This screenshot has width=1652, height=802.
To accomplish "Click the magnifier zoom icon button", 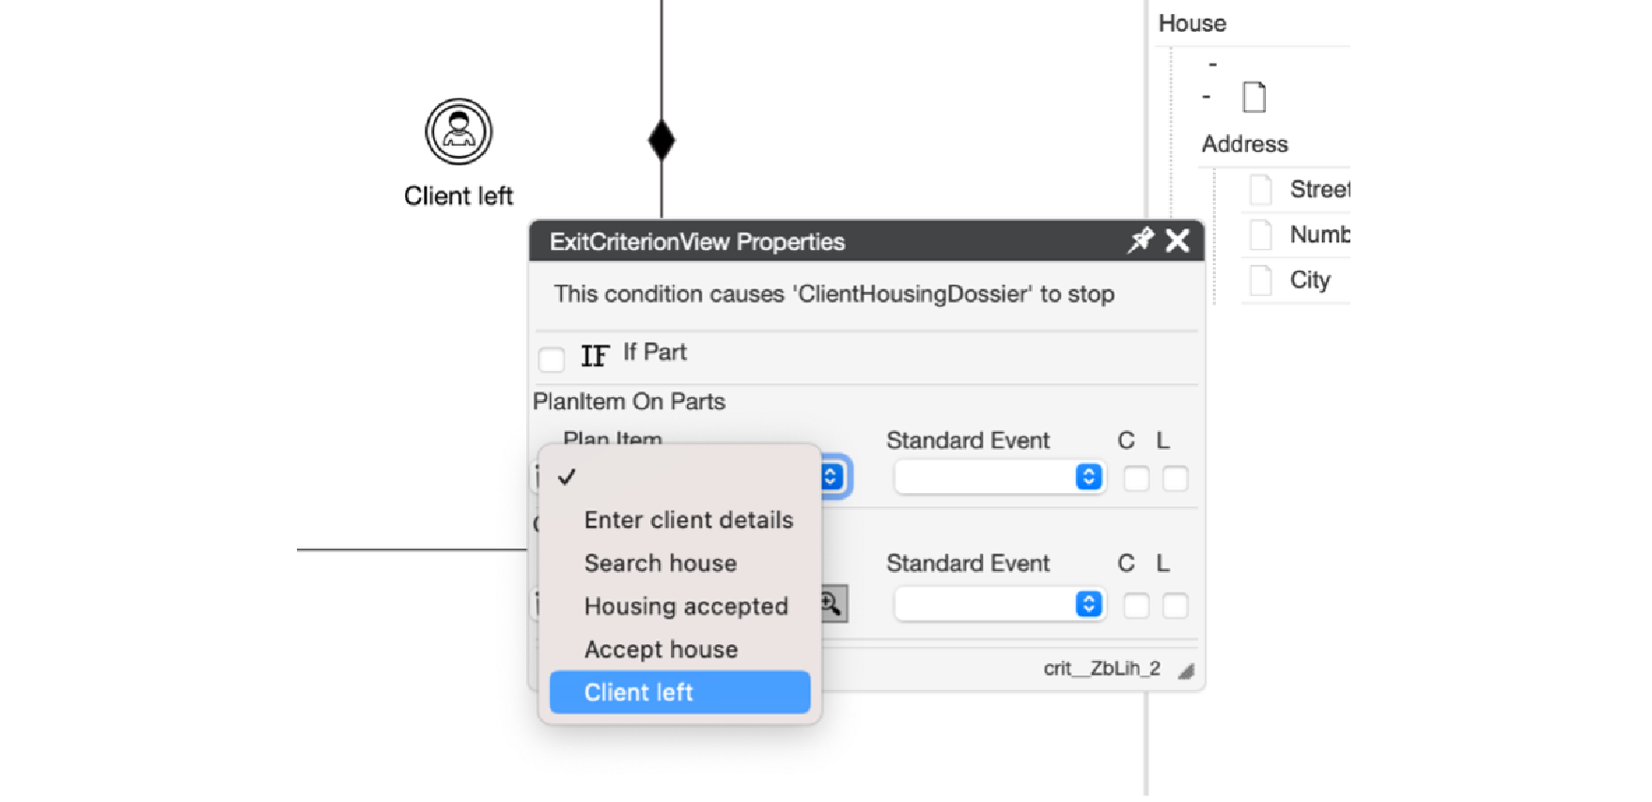I will click(x=832, y=604).
